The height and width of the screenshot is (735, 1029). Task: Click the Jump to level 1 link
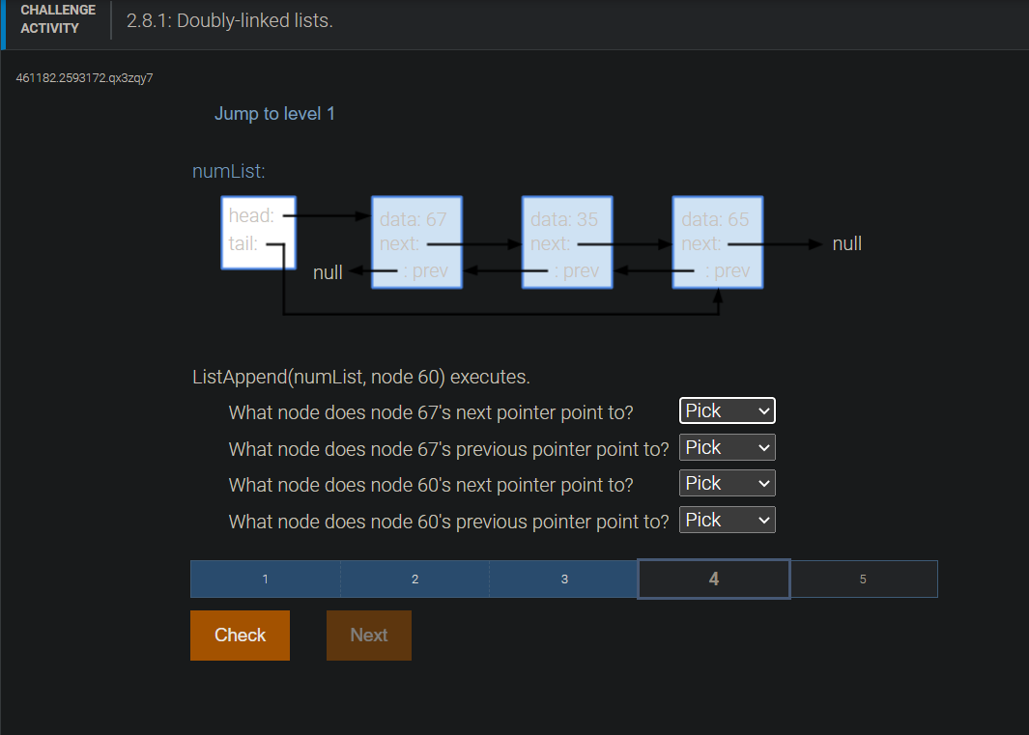tap(274, 113)
